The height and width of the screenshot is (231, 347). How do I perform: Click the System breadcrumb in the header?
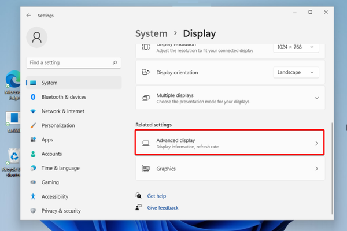coord(151,33)
